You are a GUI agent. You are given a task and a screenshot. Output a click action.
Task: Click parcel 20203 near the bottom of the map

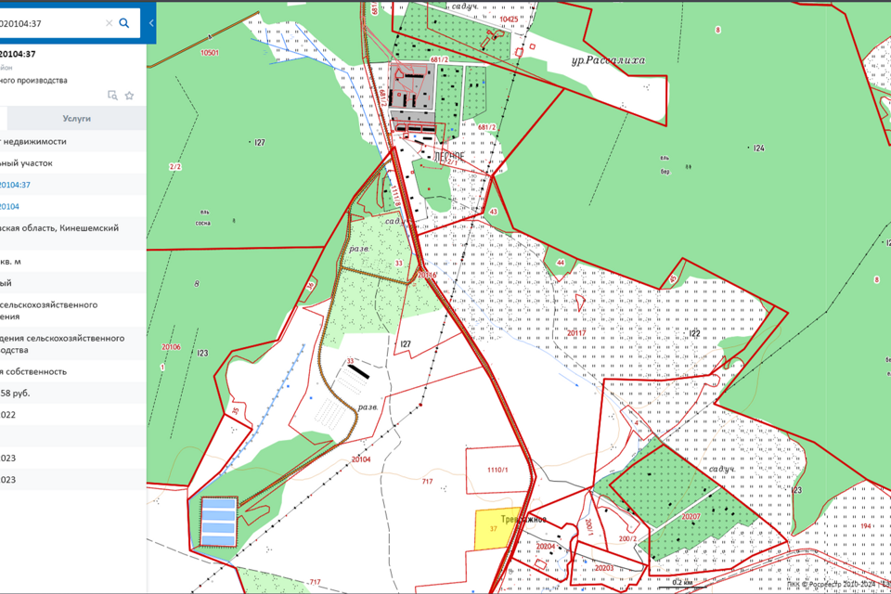tap(604, 566)
